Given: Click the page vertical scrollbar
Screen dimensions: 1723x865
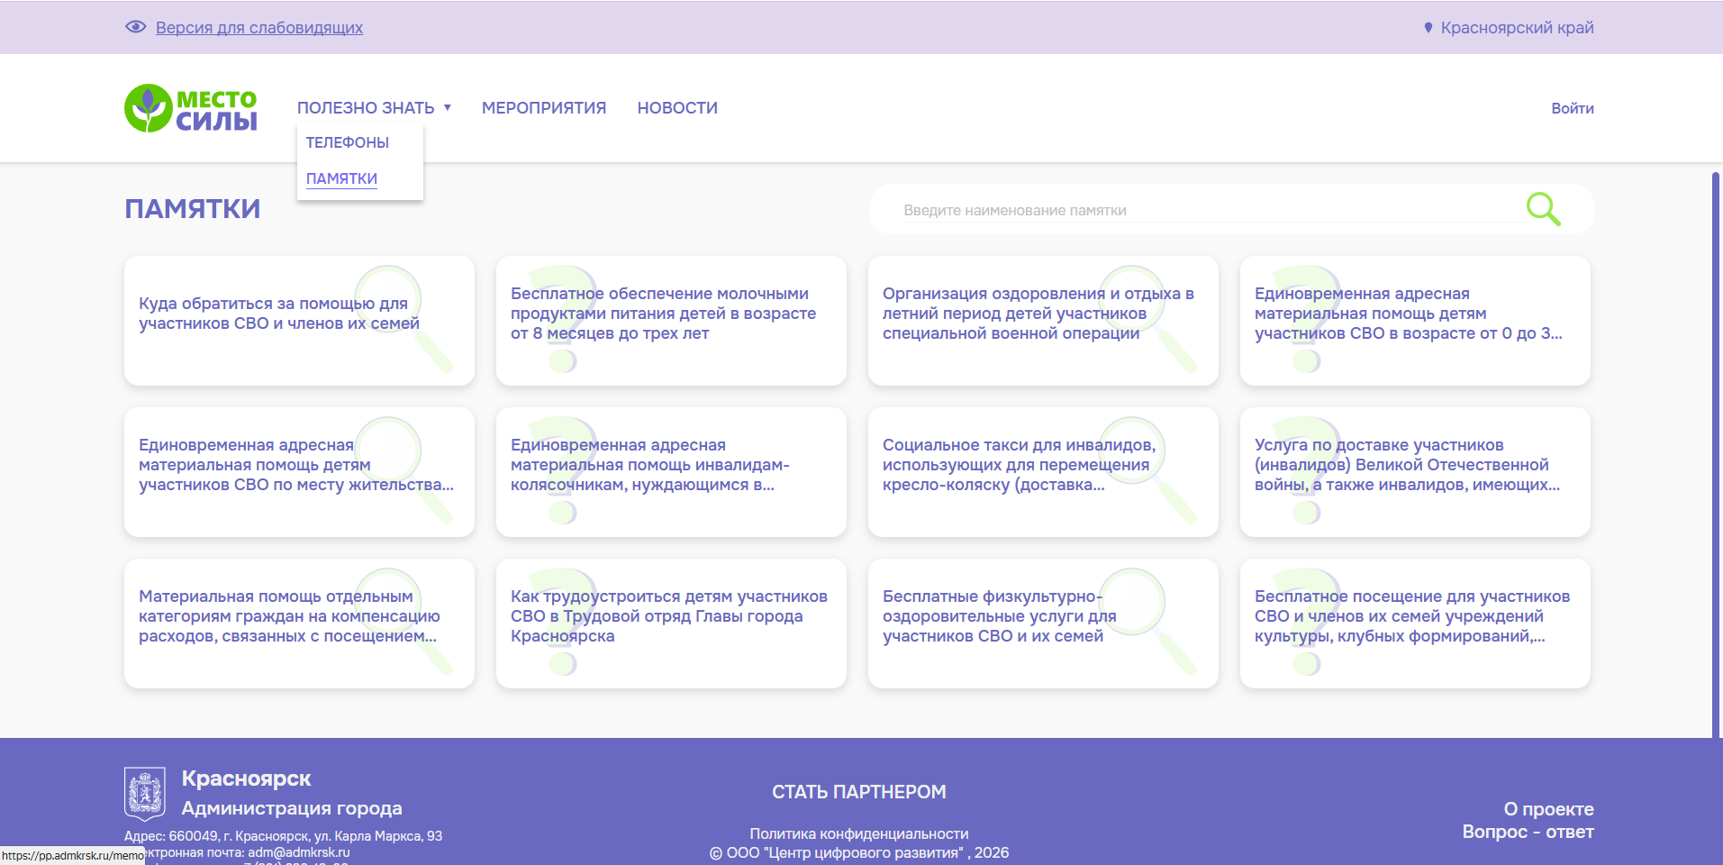Looking at the screenshot, I should tap(1715, 451).
